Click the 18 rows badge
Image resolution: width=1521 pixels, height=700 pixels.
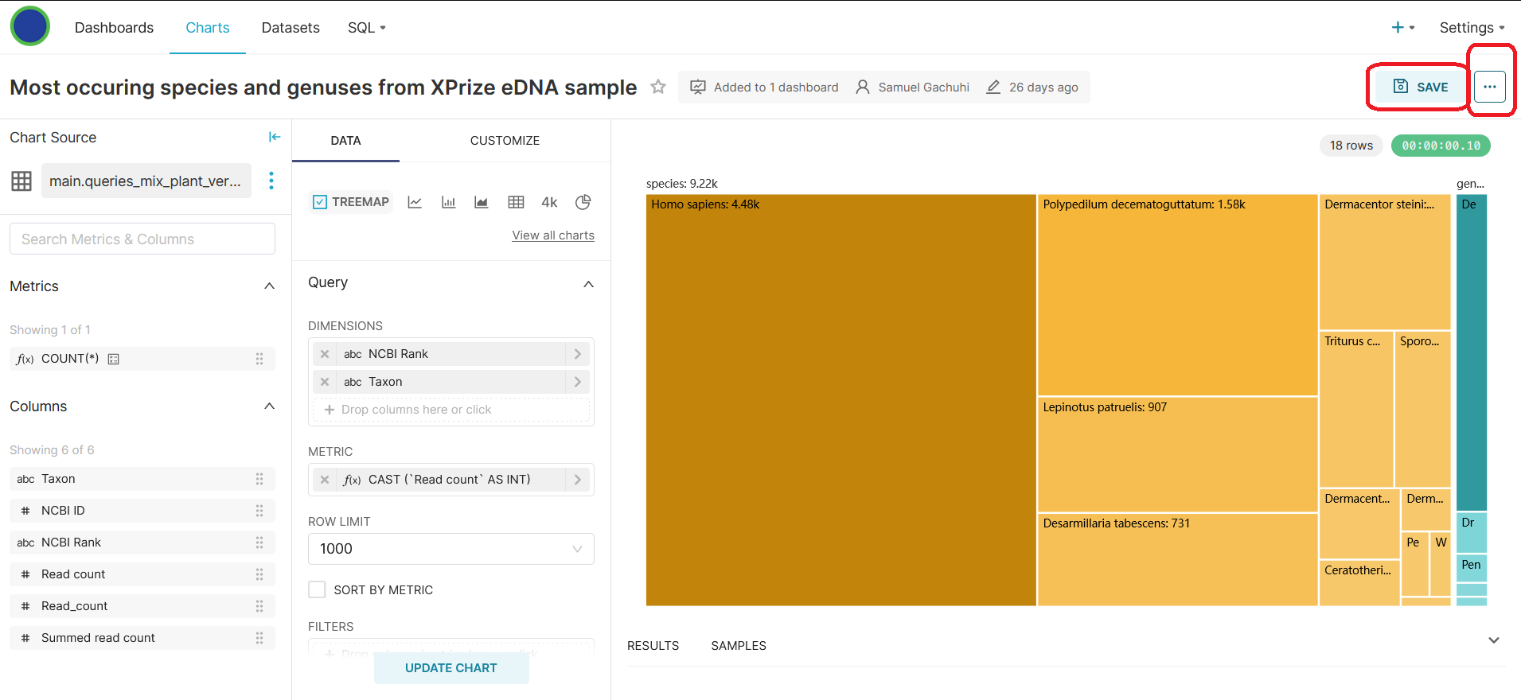tap(1351, 146)
